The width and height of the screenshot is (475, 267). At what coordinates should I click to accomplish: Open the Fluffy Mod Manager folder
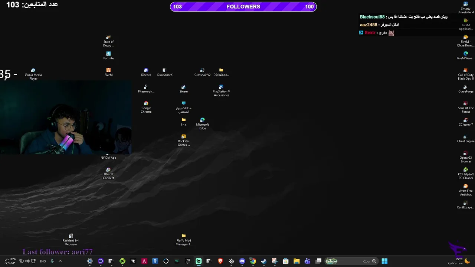tap(183, 240)
